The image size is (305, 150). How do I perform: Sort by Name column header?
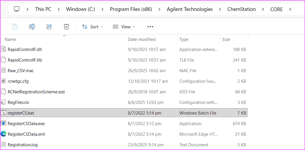[10, 40]
